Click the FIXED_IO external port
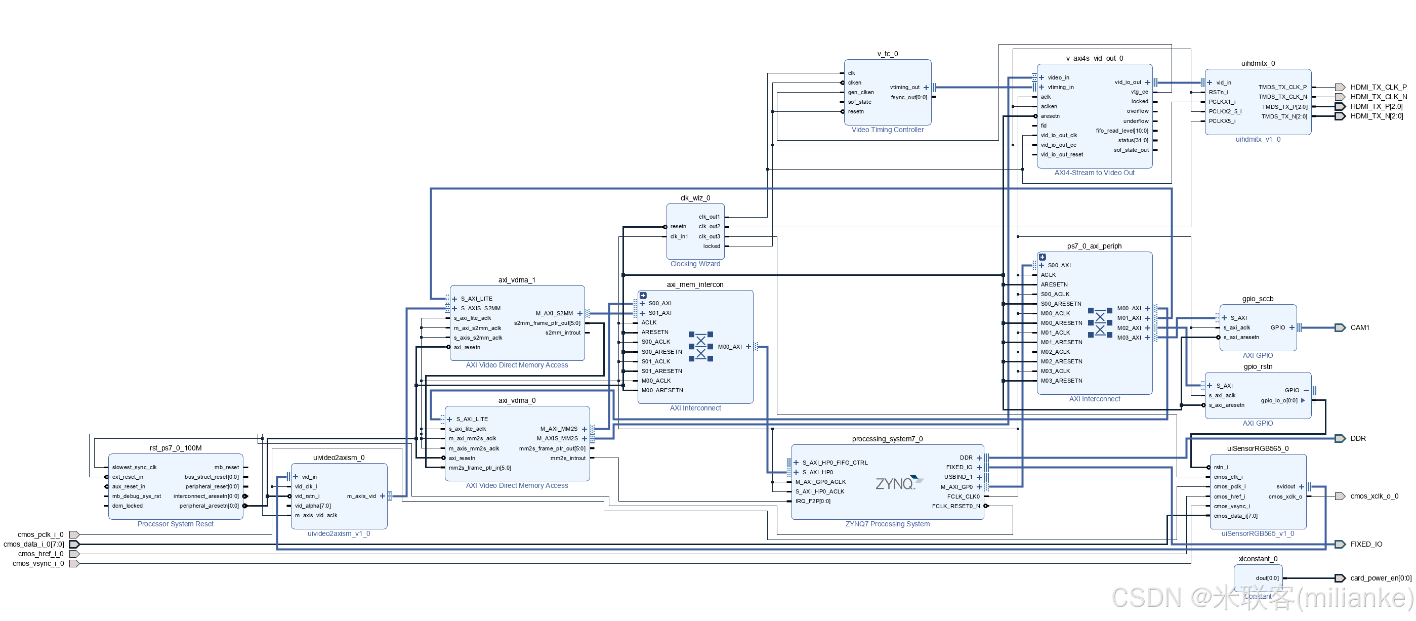This screenshot has height=621, width=1416. 1340,544
